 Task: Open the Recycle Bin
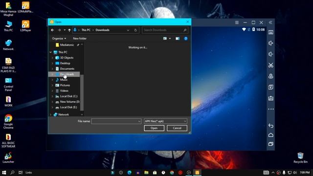tap(300, 157)
